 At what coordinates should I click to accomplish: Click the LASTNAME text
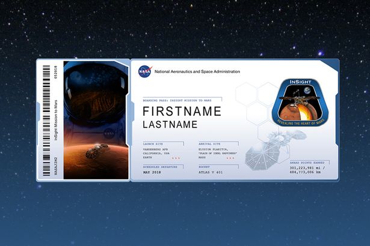170,125
